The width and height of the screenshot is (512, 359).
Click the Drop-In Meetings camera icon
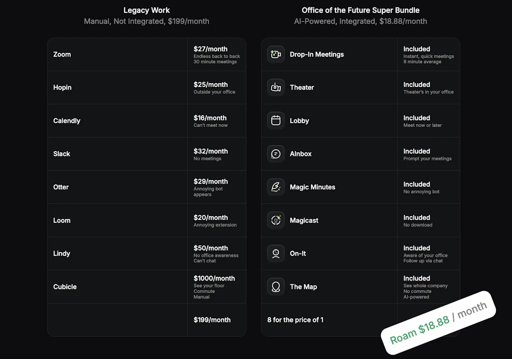pyautogui.click(x=275, y=54)
